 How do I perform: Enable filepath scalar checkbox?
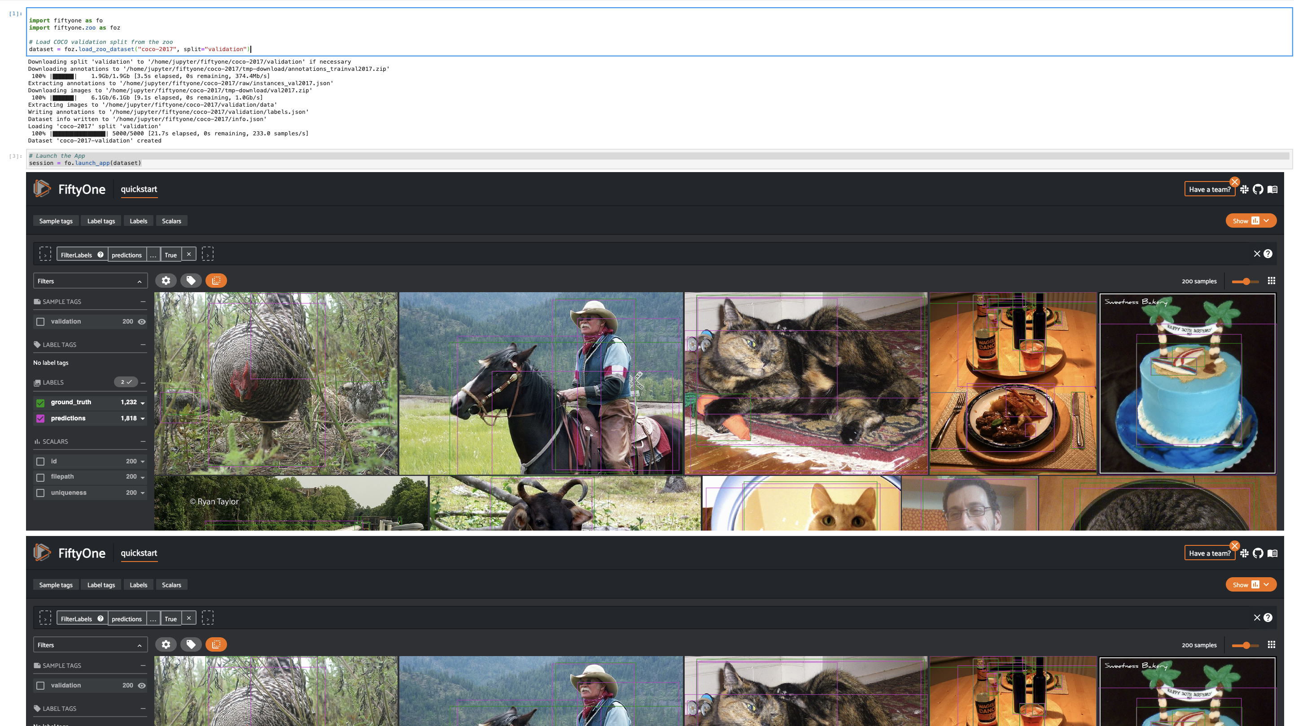pyautogui.click(x=41, y=477)
